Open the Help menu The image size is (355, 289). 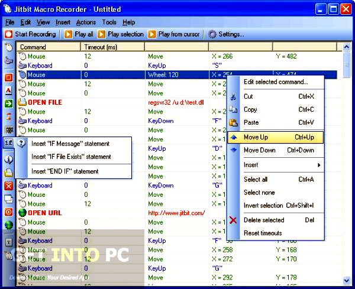point(128,22)
